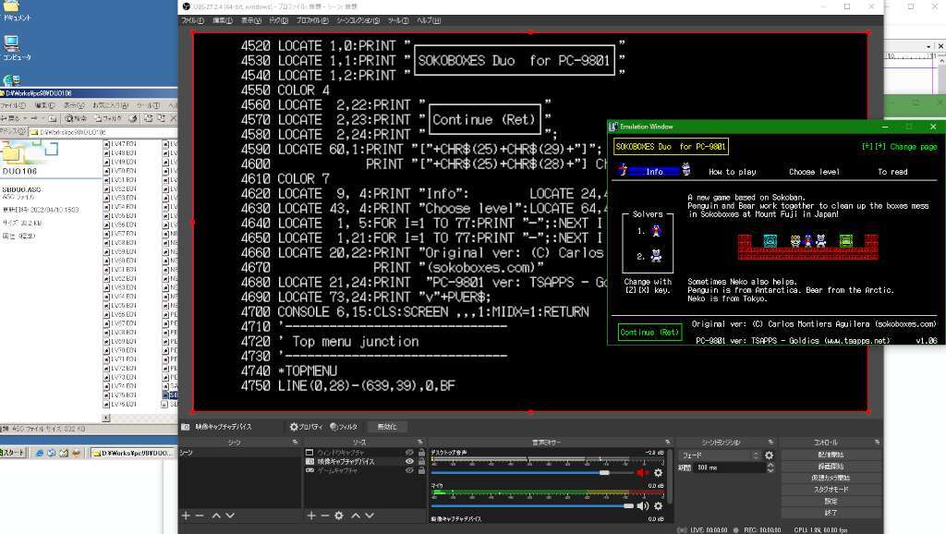Open the Documents desktop icon
Screen dimensions: 946x534
16,11
